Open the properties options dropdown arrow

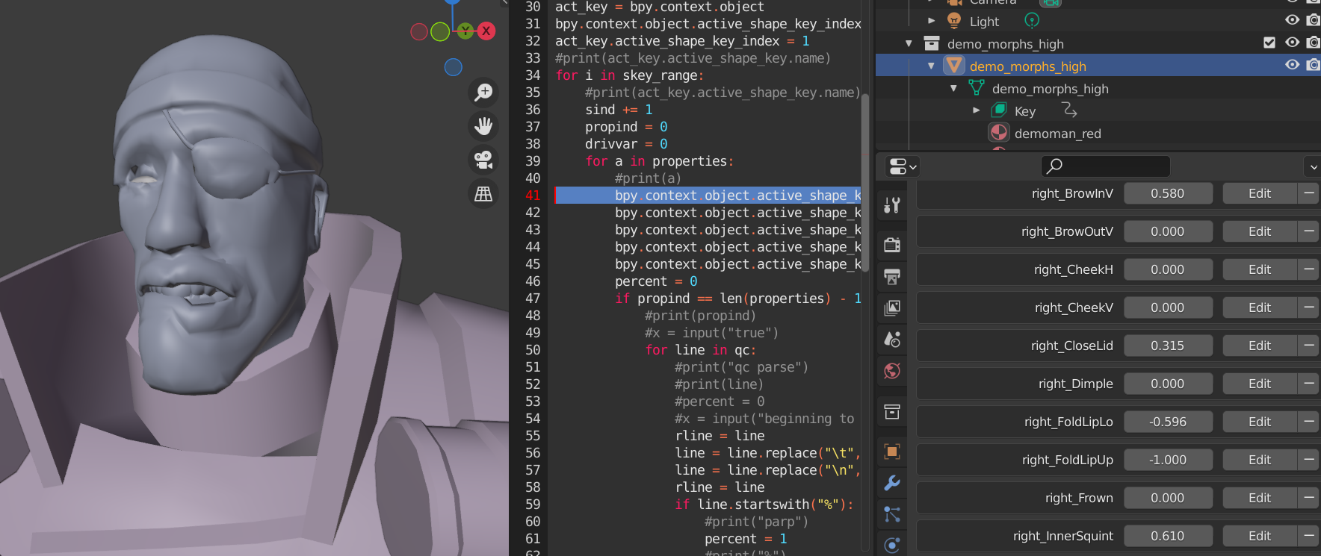coord(1313,166)
